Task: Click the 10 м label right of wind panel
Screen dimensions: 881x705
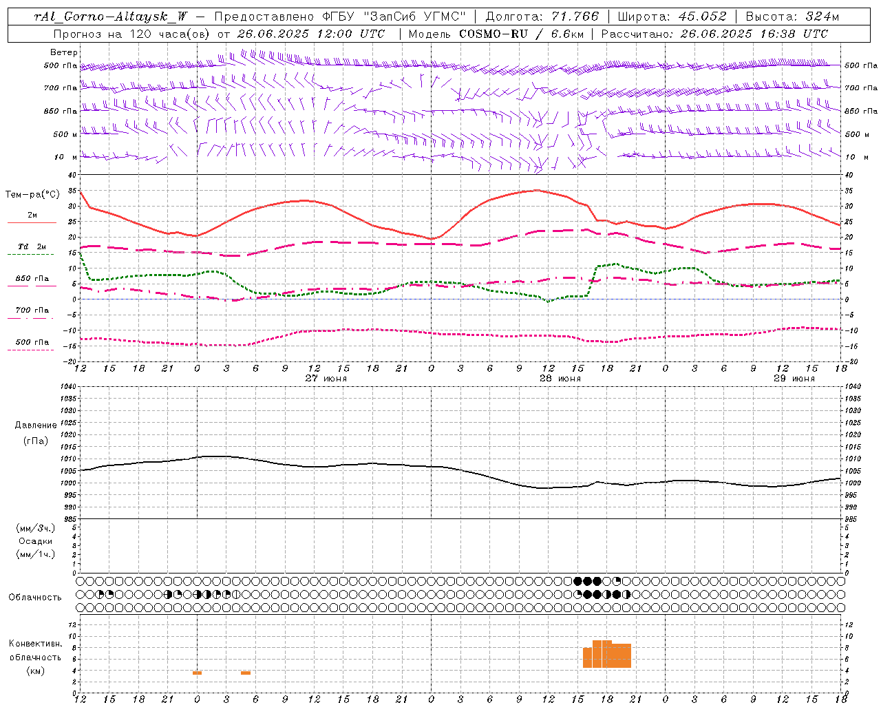Action: coord(856,157)
